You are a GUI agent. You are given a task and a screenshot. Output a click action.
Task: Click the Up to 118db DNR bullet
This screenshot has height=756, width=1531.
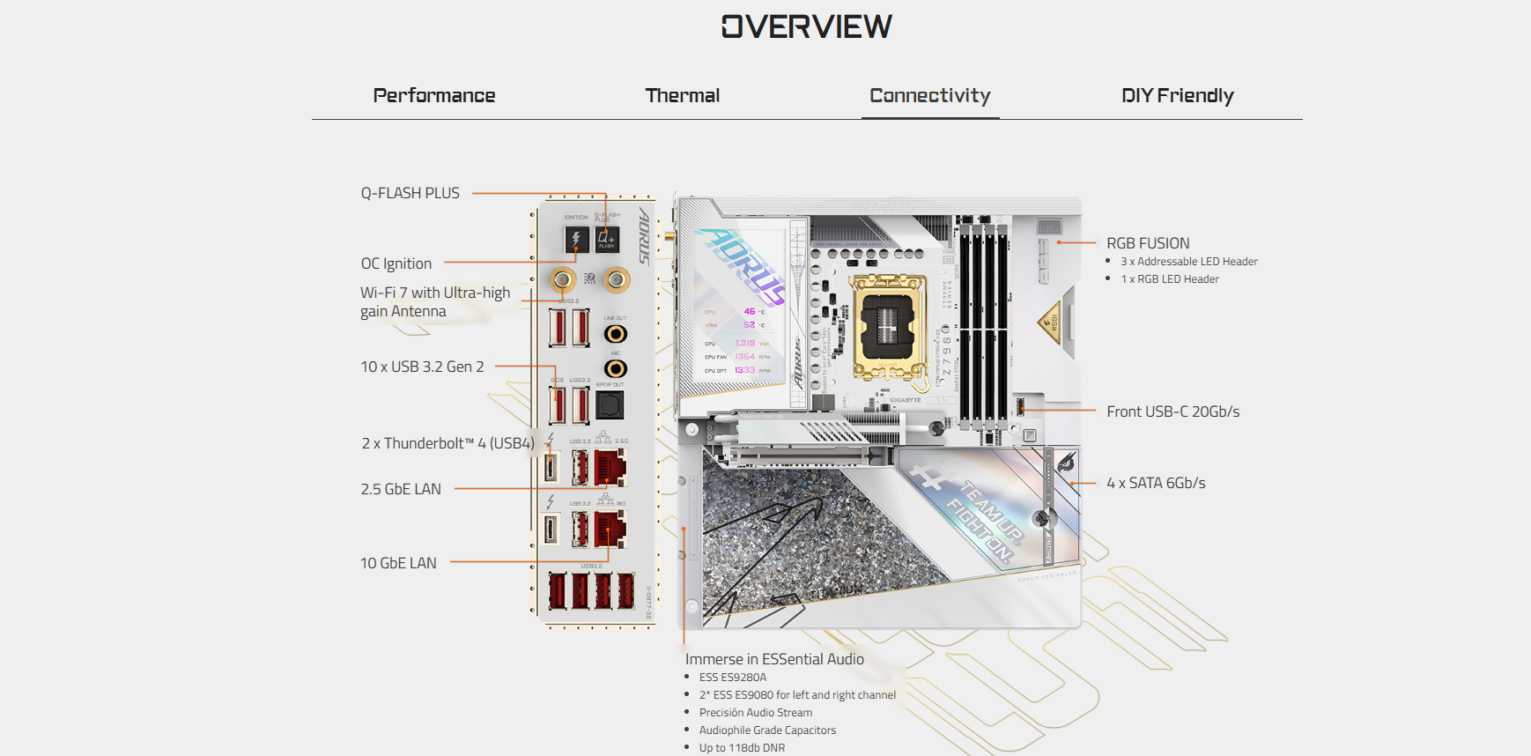coord(742,748)
